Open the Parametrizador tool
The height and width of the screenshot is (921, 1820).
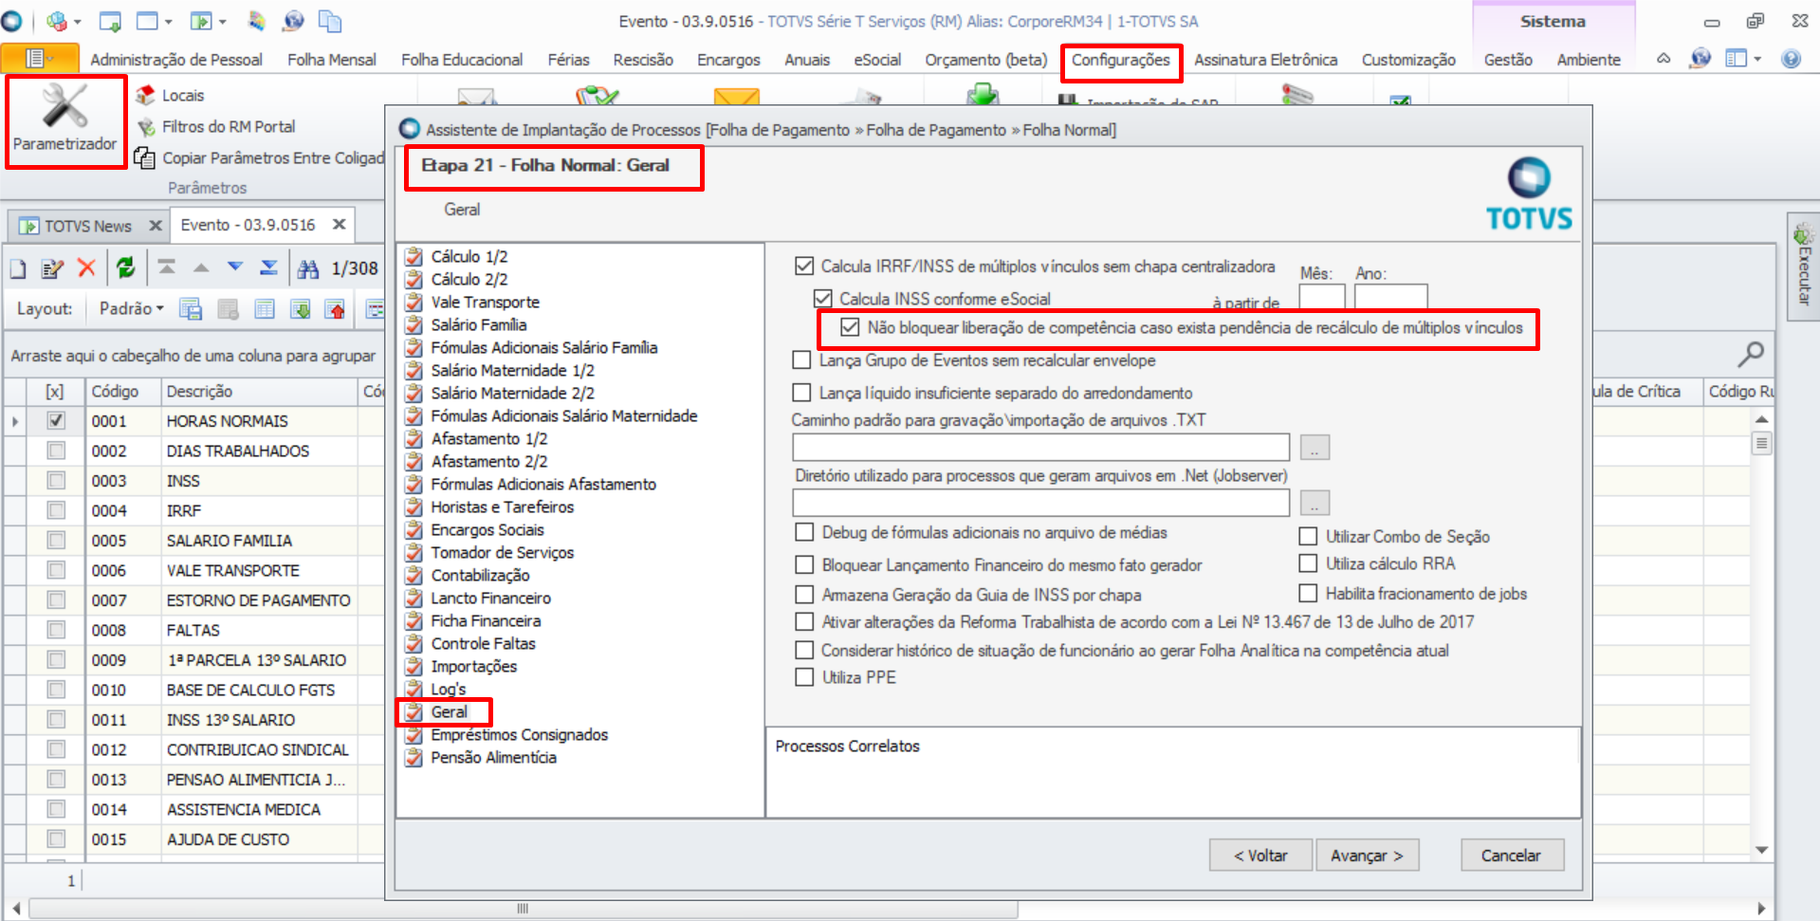pos(64,120)
